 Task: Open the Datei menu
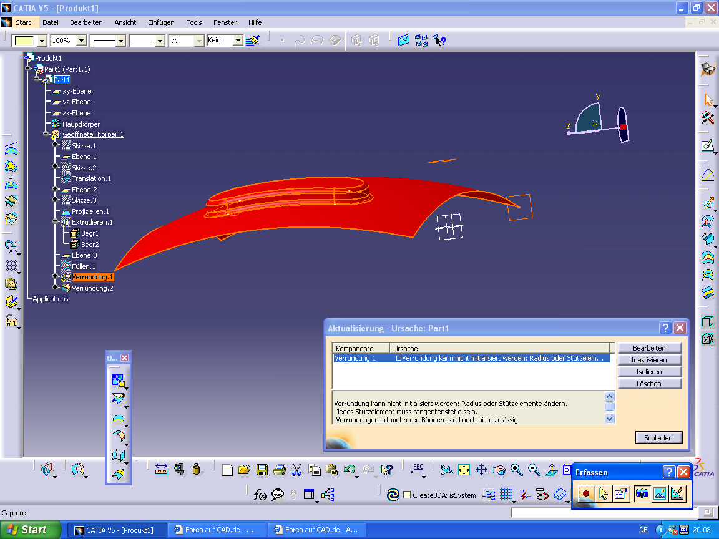coord(51,22)
